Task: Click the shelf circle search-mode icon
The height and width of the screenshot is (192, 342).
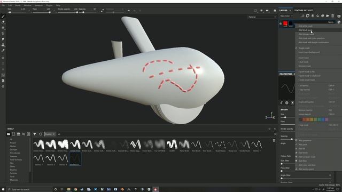Action: 41,134
